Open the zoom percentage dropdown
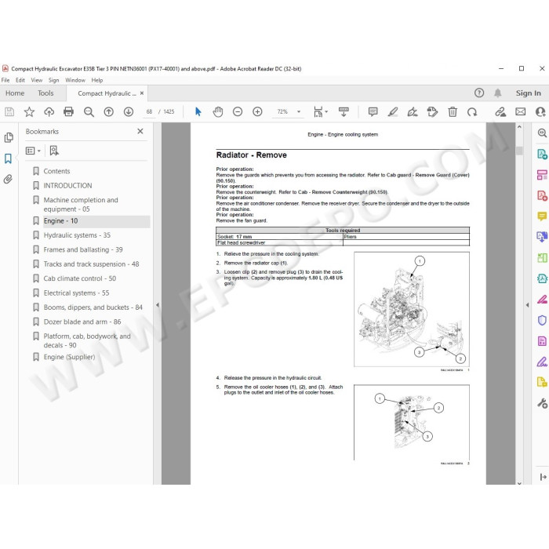The image size is (549, 549). (x=299, y=111)
